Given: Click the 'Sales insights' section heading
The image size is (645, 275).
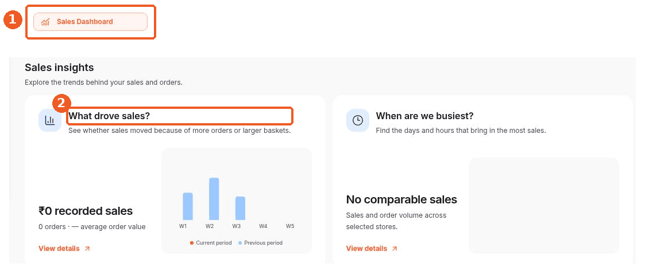Looking at the screenshot, I should pyautogui.click(x=59, y=67).
